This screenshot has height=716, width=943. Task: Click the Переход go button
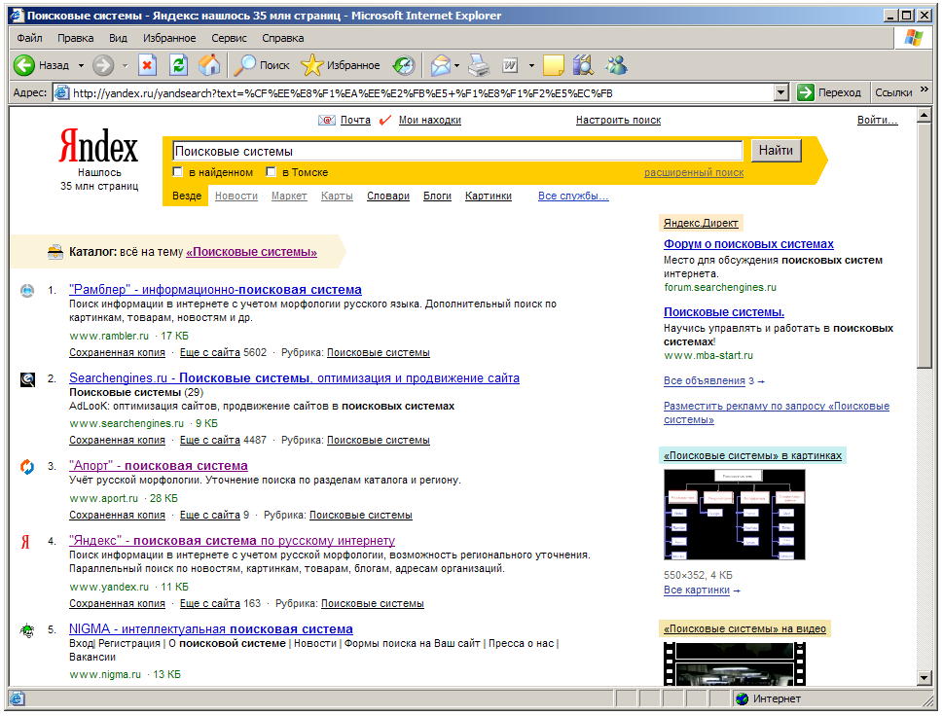pyautogui.click(x=829, y=92)
